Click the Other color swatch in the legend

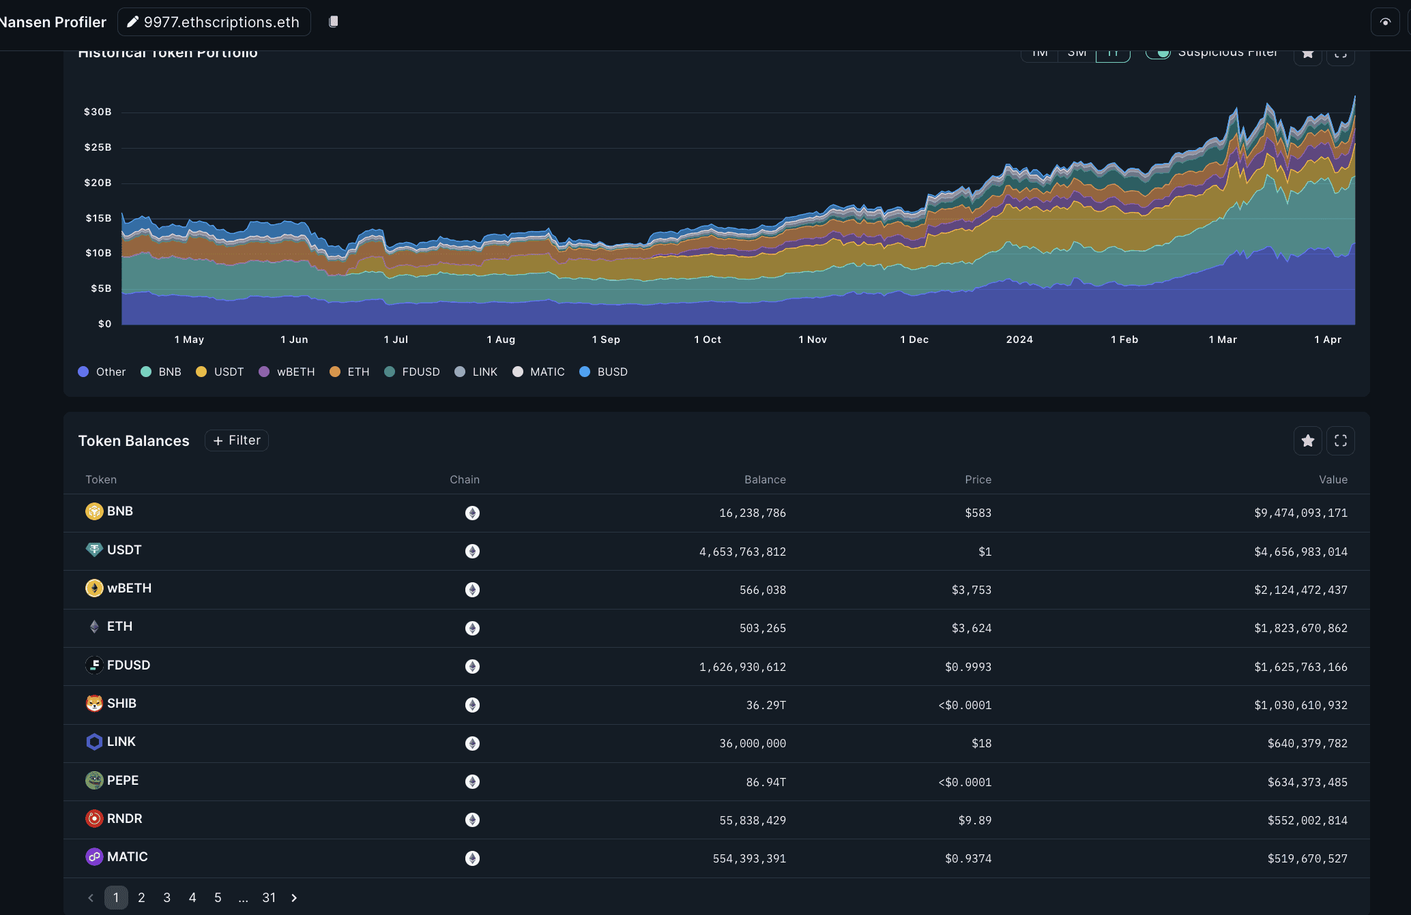coord(83,372)
